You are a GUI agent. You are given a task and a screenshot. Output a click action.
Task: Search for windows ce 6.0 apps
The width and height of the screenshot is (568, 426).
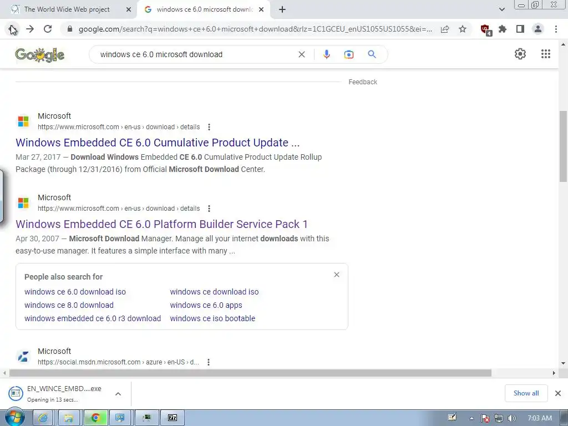pyautogui.click(x=206, y=306)
